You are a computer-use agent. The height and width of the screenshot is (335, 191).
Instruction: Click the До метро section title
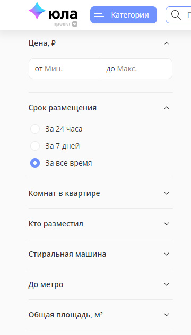[46, 284]
